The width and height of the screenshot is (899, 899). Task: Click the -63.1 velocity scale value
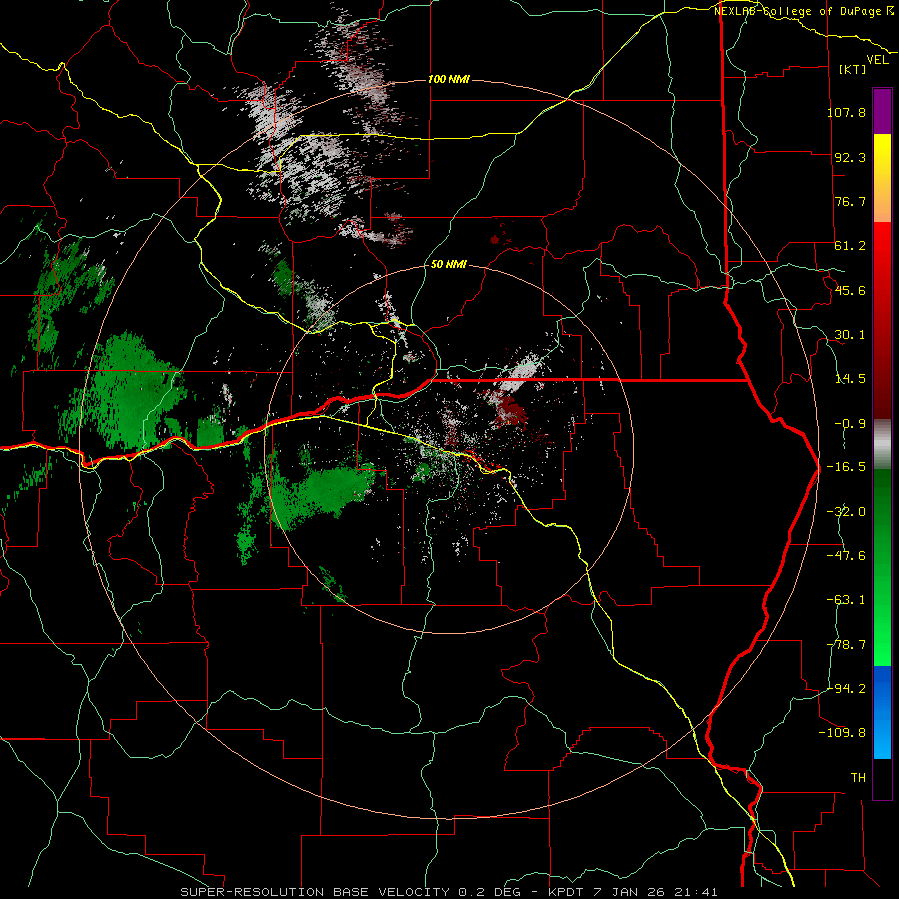click(x=846, y=600)
